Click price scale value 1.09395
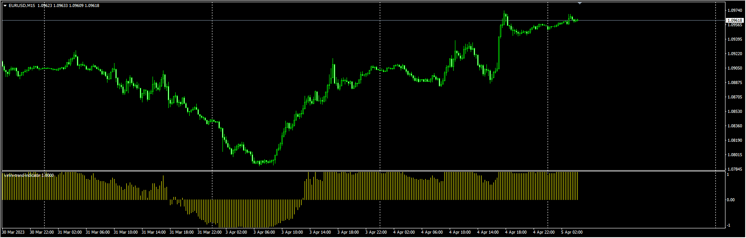 tap(735, 39)
